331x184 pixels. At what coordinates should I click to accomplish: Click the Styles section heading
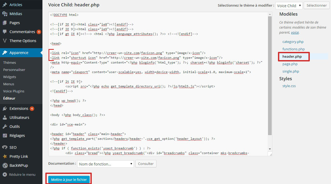(x=286, y=79)
